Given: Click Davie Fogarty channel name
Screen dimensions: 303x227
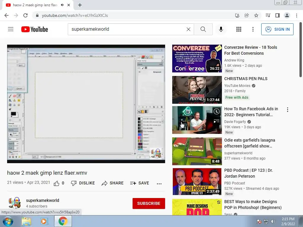Looking at the screenshot, I should (235, 122).
